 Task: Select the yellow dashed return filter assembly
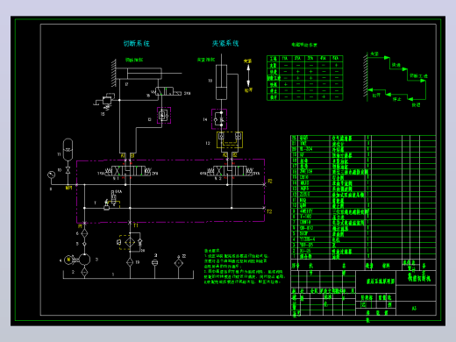click(131, 242)
